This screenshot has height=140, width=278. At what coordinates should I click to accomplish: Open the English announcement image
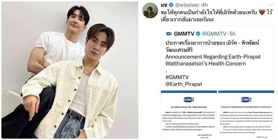point(246,115)
